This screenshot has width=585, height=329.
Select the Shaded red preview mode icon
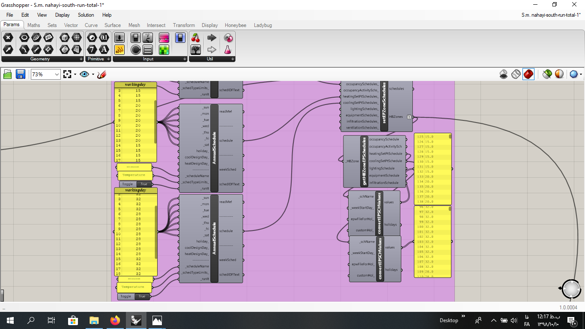(528, 75)
